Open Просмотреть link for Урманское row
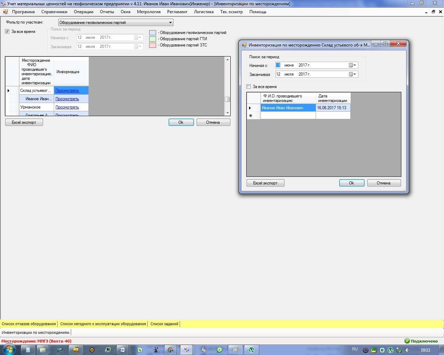The image size is (444, 355). pos(67,107)
